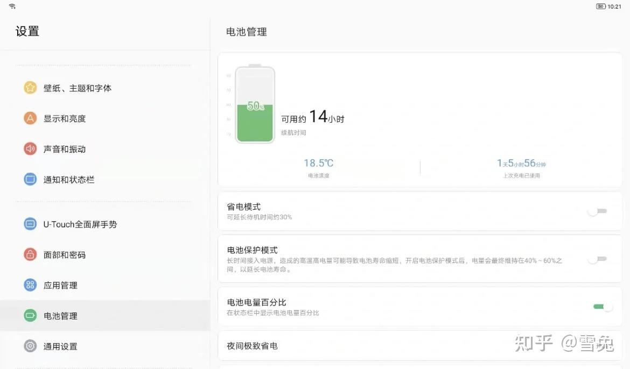Click the green battery management icon
The image size is (630, 369).
click(30, 316)
